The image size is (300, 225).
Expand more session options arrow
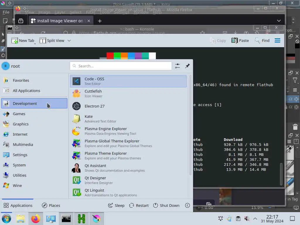[x=187, y=205]
